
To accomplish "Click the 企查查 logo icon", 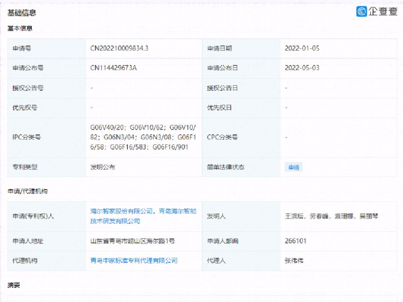I will 362,12.
